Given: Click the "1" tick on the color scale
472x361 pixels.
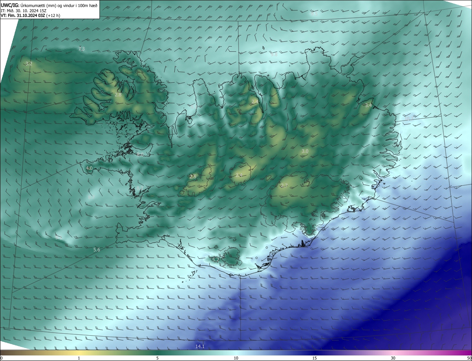Looking at the screenshot, I should click(x=79, y=358).
